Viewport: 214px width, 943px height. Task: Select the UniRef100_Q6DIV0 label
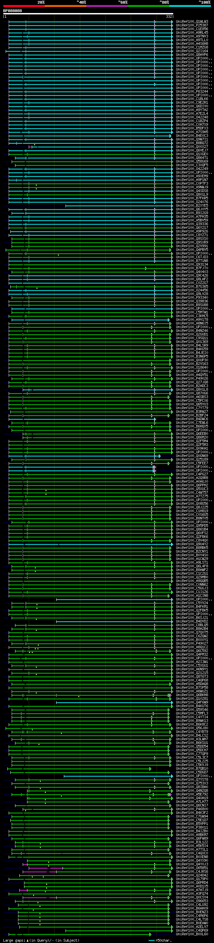point(192,106)
